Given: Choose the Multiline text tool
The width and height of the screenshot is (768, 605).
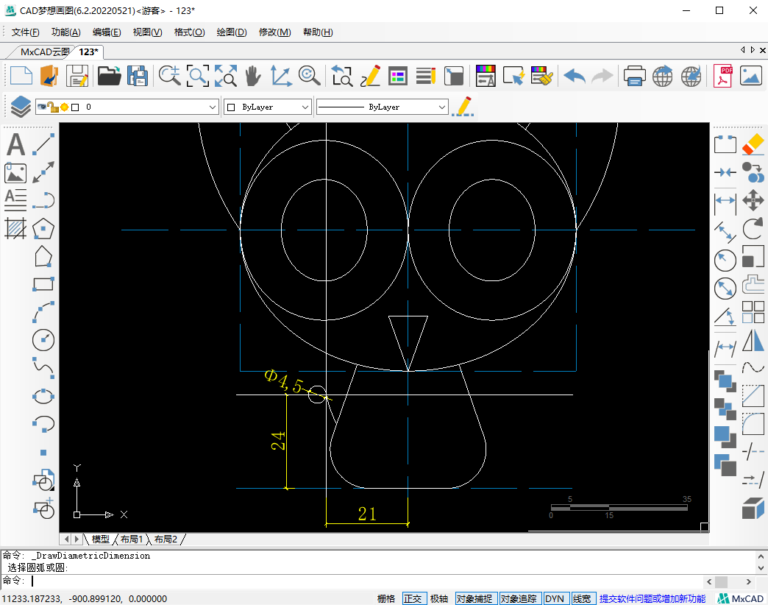Looking at the screenshot, I should [15, 200].
